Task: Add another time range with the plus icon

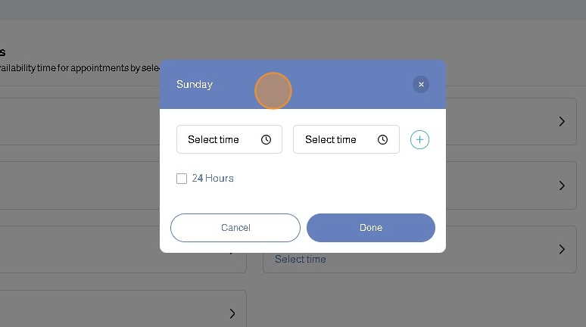Action: (x=419, y=139)
